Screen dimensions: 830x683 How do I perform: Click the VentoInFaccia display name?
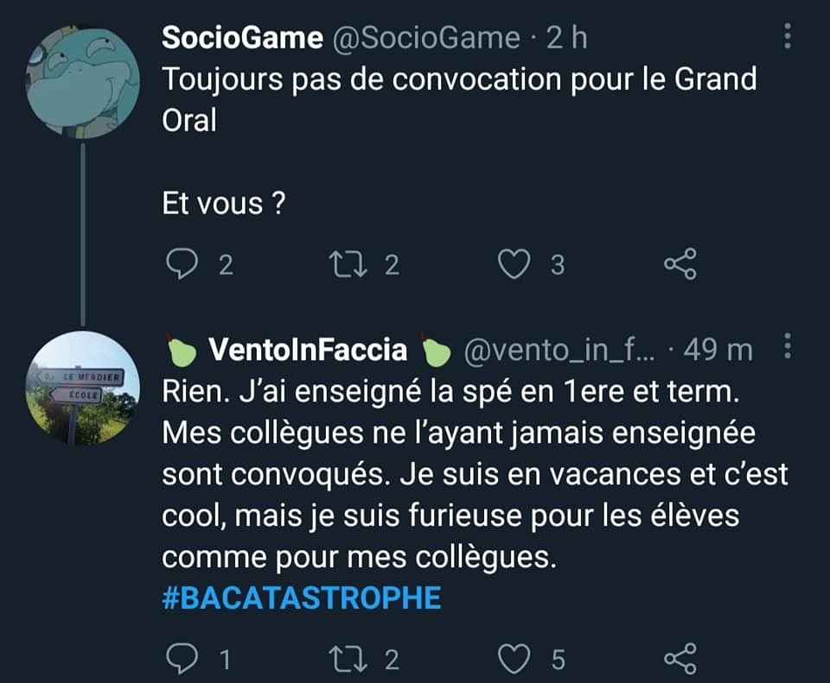308,350
